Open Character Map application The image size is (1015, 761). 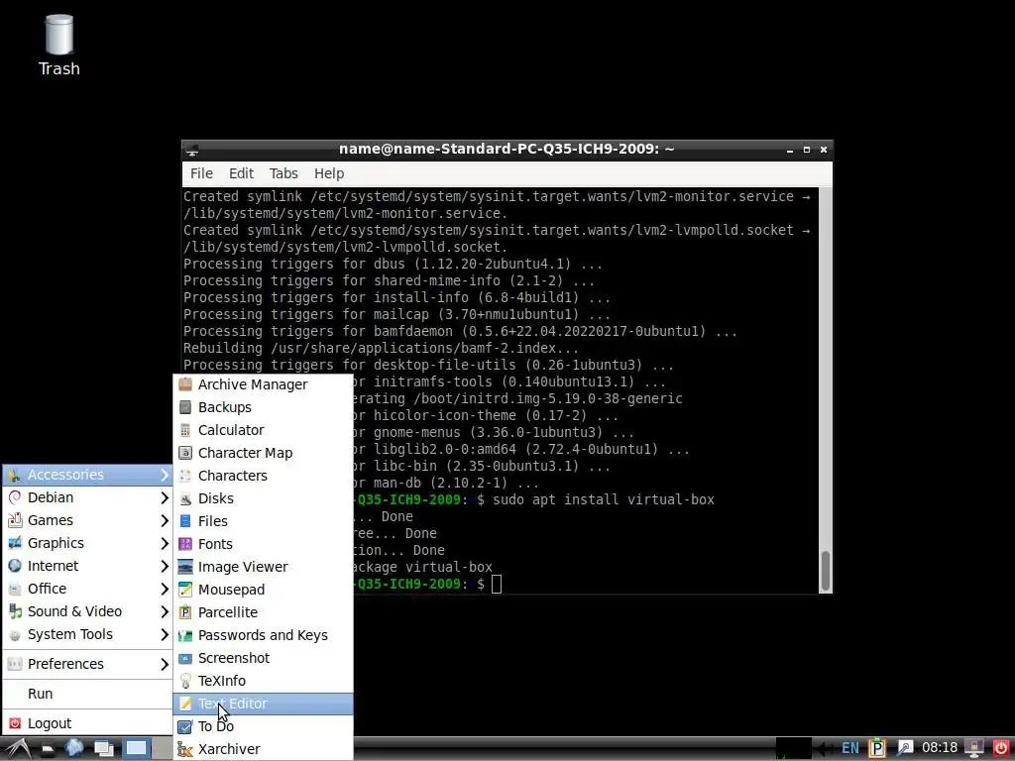[x=263, y=453]
